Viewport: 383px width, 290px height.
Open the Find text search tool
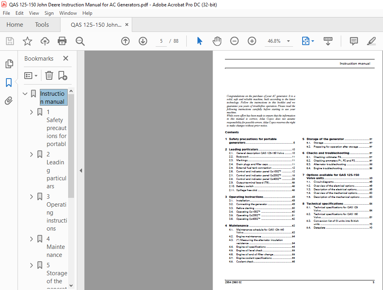pos(80,41)
